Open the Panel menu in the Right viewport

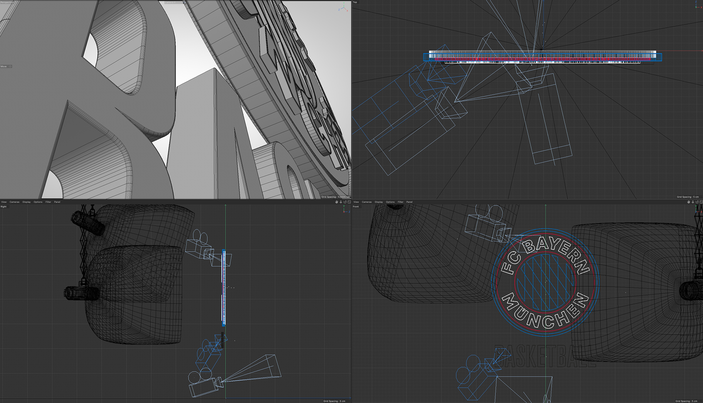pyautogui.click(x=57, y=202)
